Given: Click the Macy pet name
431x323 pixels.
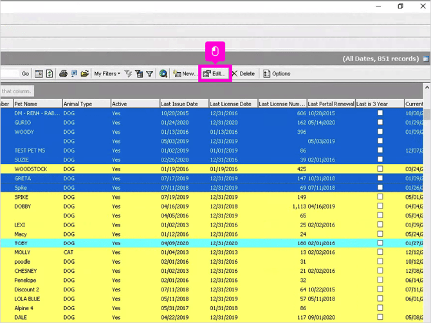Looking at the screenshot, I should tap(21, 234).
